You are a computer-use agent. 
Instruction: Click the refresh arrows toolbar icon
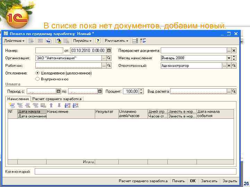tap(49, 41)
